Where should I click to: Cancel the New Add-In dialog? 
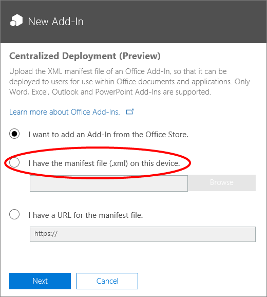[x=107, y=281]
